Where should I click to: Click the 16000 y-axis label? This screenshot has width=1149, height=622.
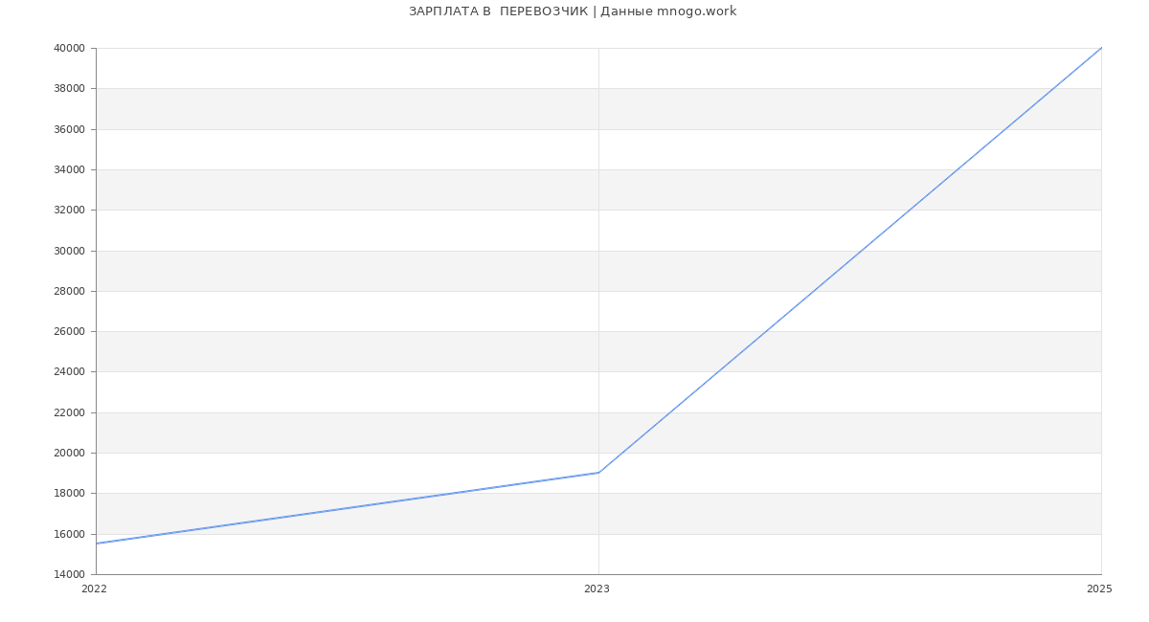tap(69, 534)
